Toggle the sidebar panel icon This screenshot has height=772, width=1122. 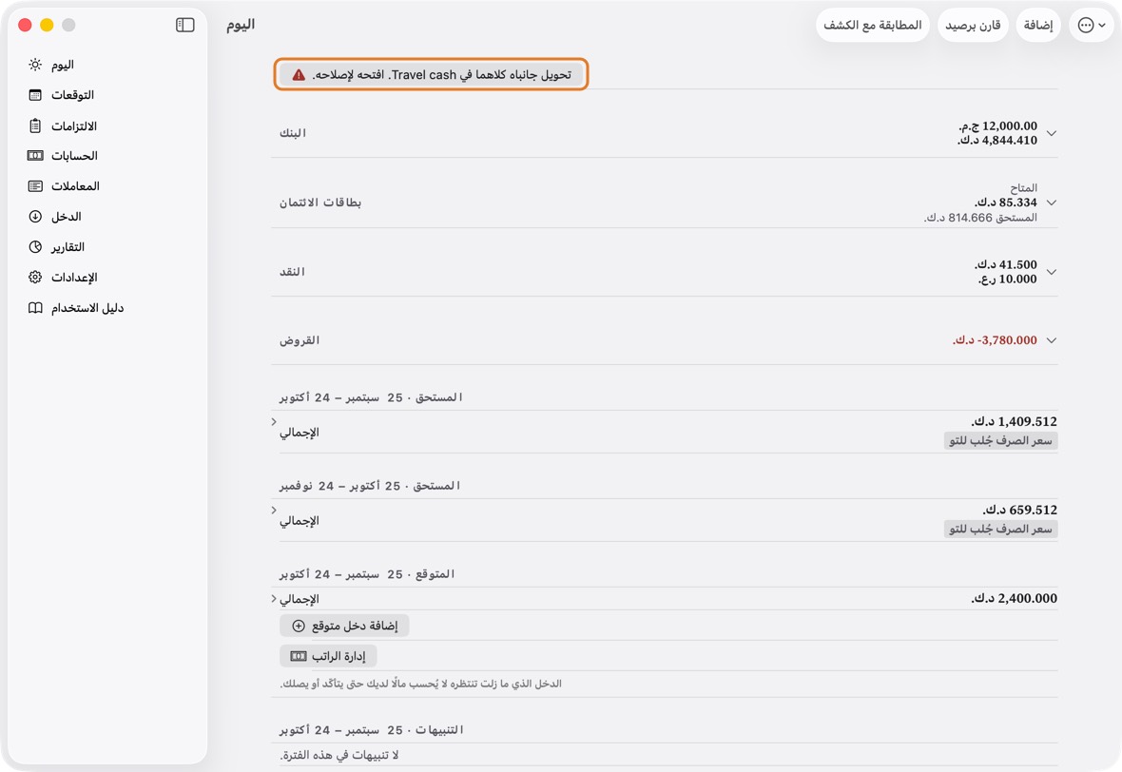click(184, 25)
